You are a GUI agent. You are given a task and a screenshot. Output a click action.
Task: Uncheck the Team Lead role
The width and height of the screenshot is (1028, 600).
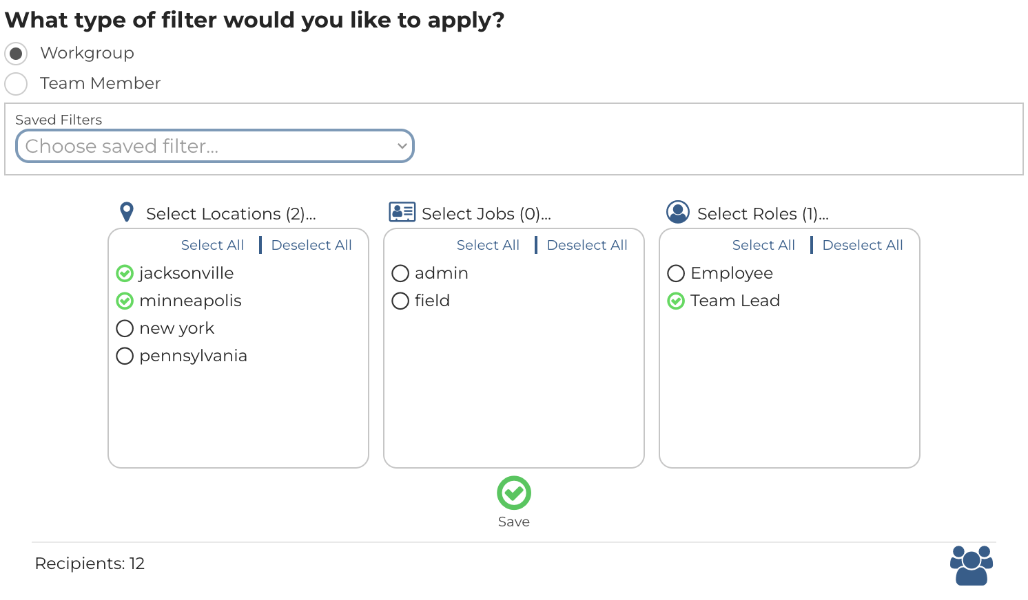coord(676,301)
